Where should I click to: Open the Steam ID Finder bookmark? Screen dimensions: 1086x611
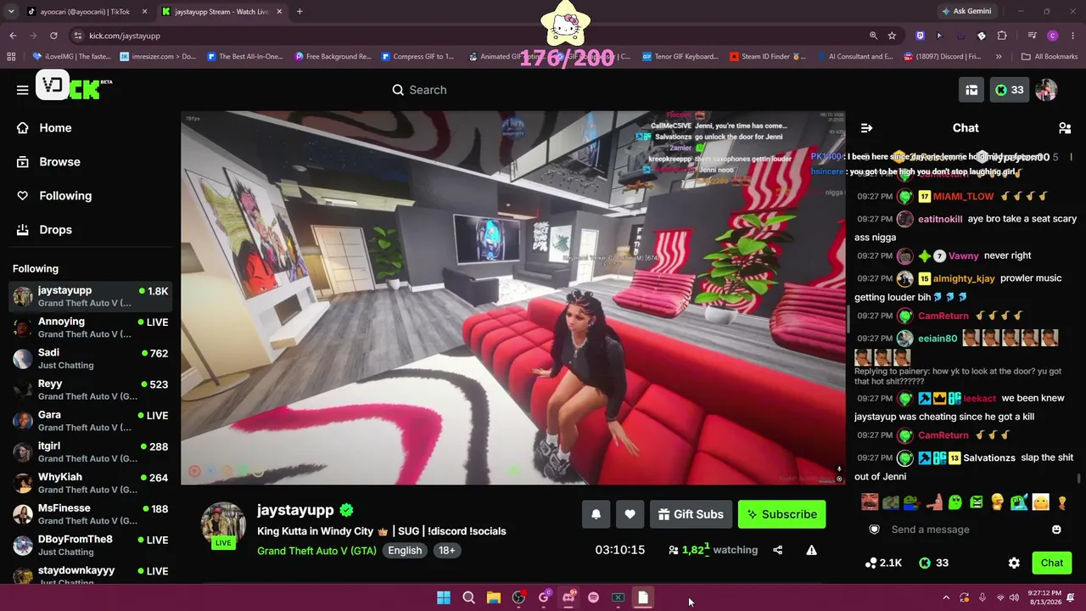pos(768,57)
